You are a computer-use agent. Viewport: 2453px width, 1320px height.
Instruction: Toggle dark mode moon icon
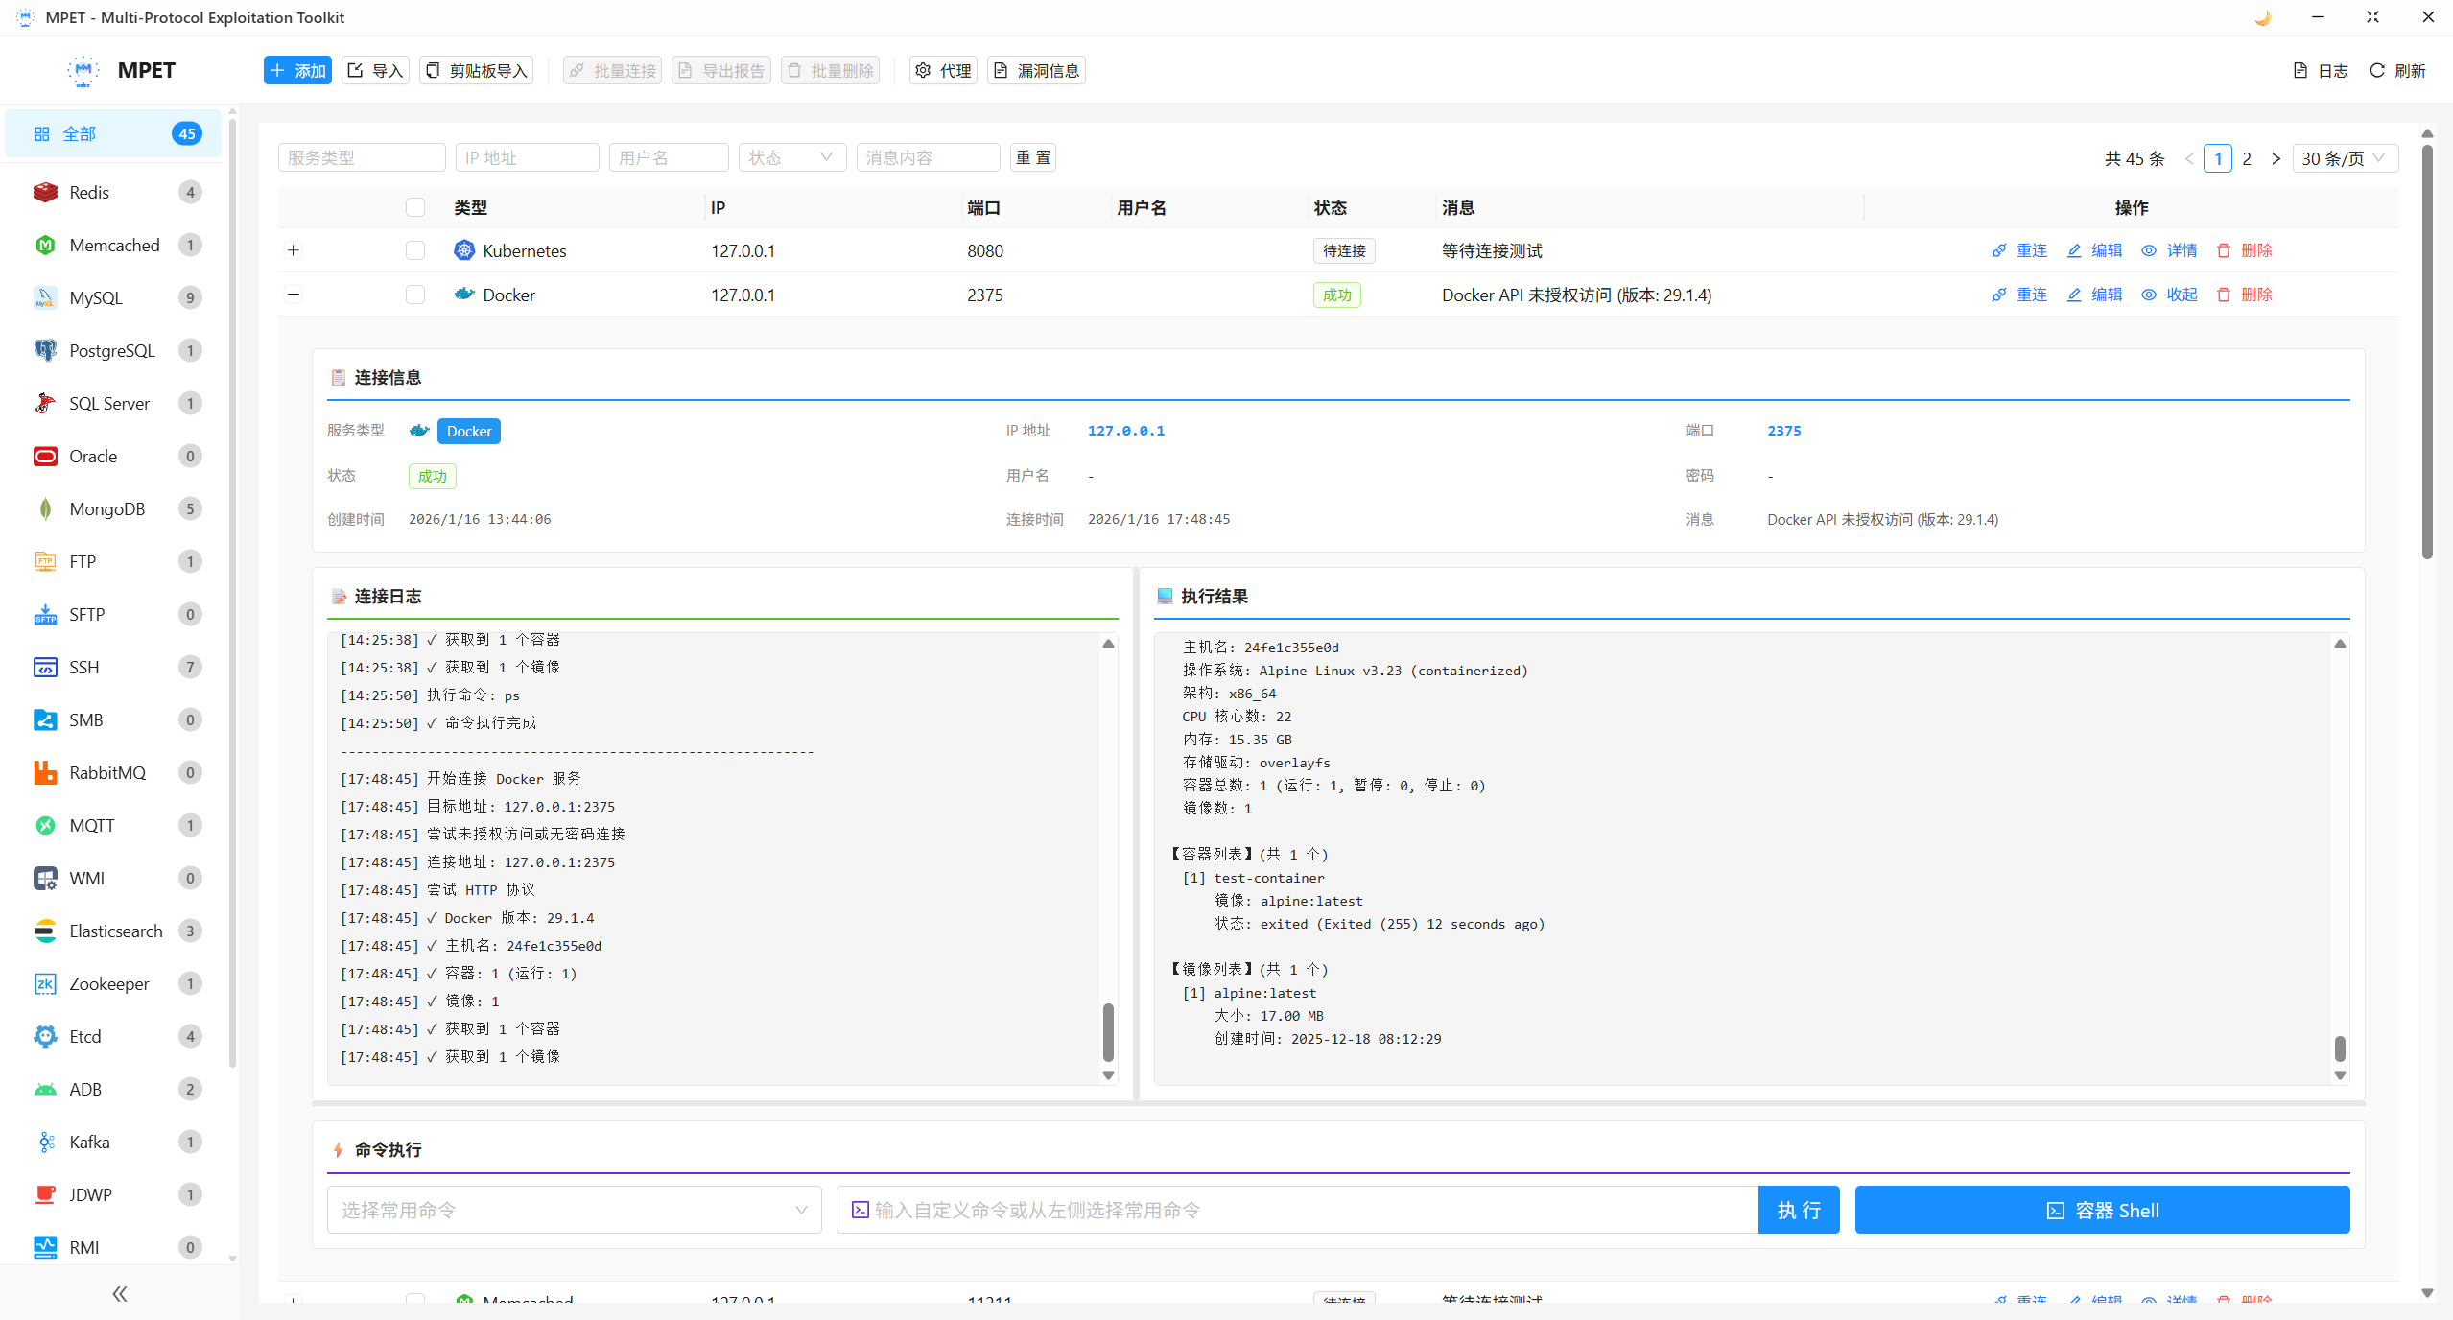coord(2263,17)
